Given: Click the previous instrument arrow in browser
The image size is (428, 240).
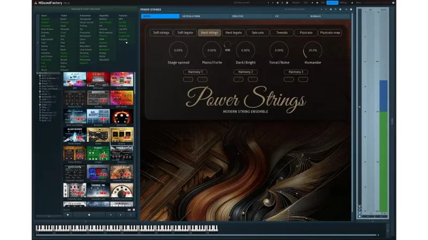Looking at the screenshot, I should click(110, 214).
